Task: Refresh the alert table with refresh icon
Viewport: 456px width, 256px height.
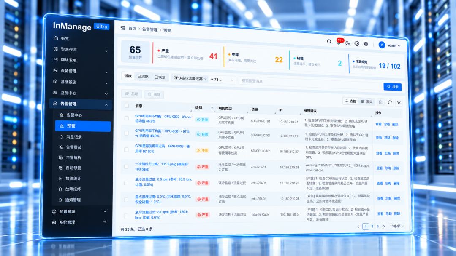Action: pos(390,102)
